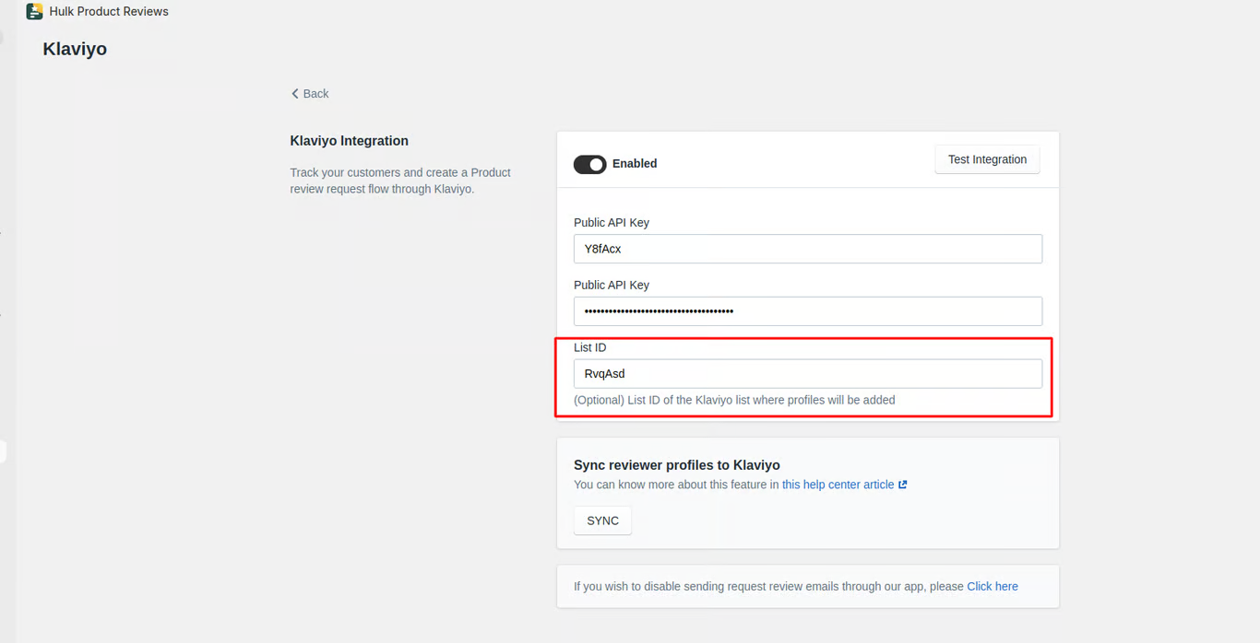Select the List ID input field
This screenshot has height=643, width=1260.
point(807,374)
